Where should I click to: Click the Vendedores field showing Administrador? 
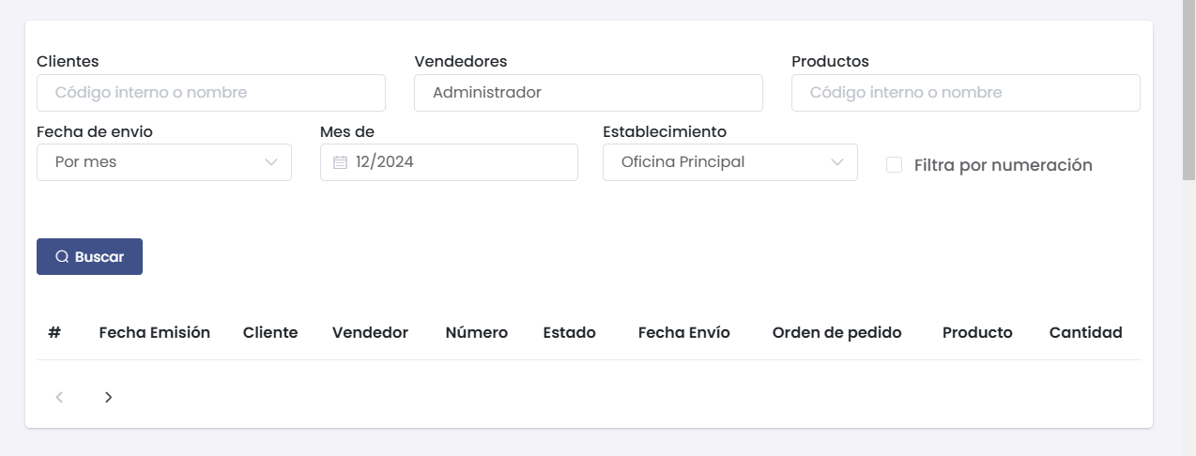pos(588,93)
